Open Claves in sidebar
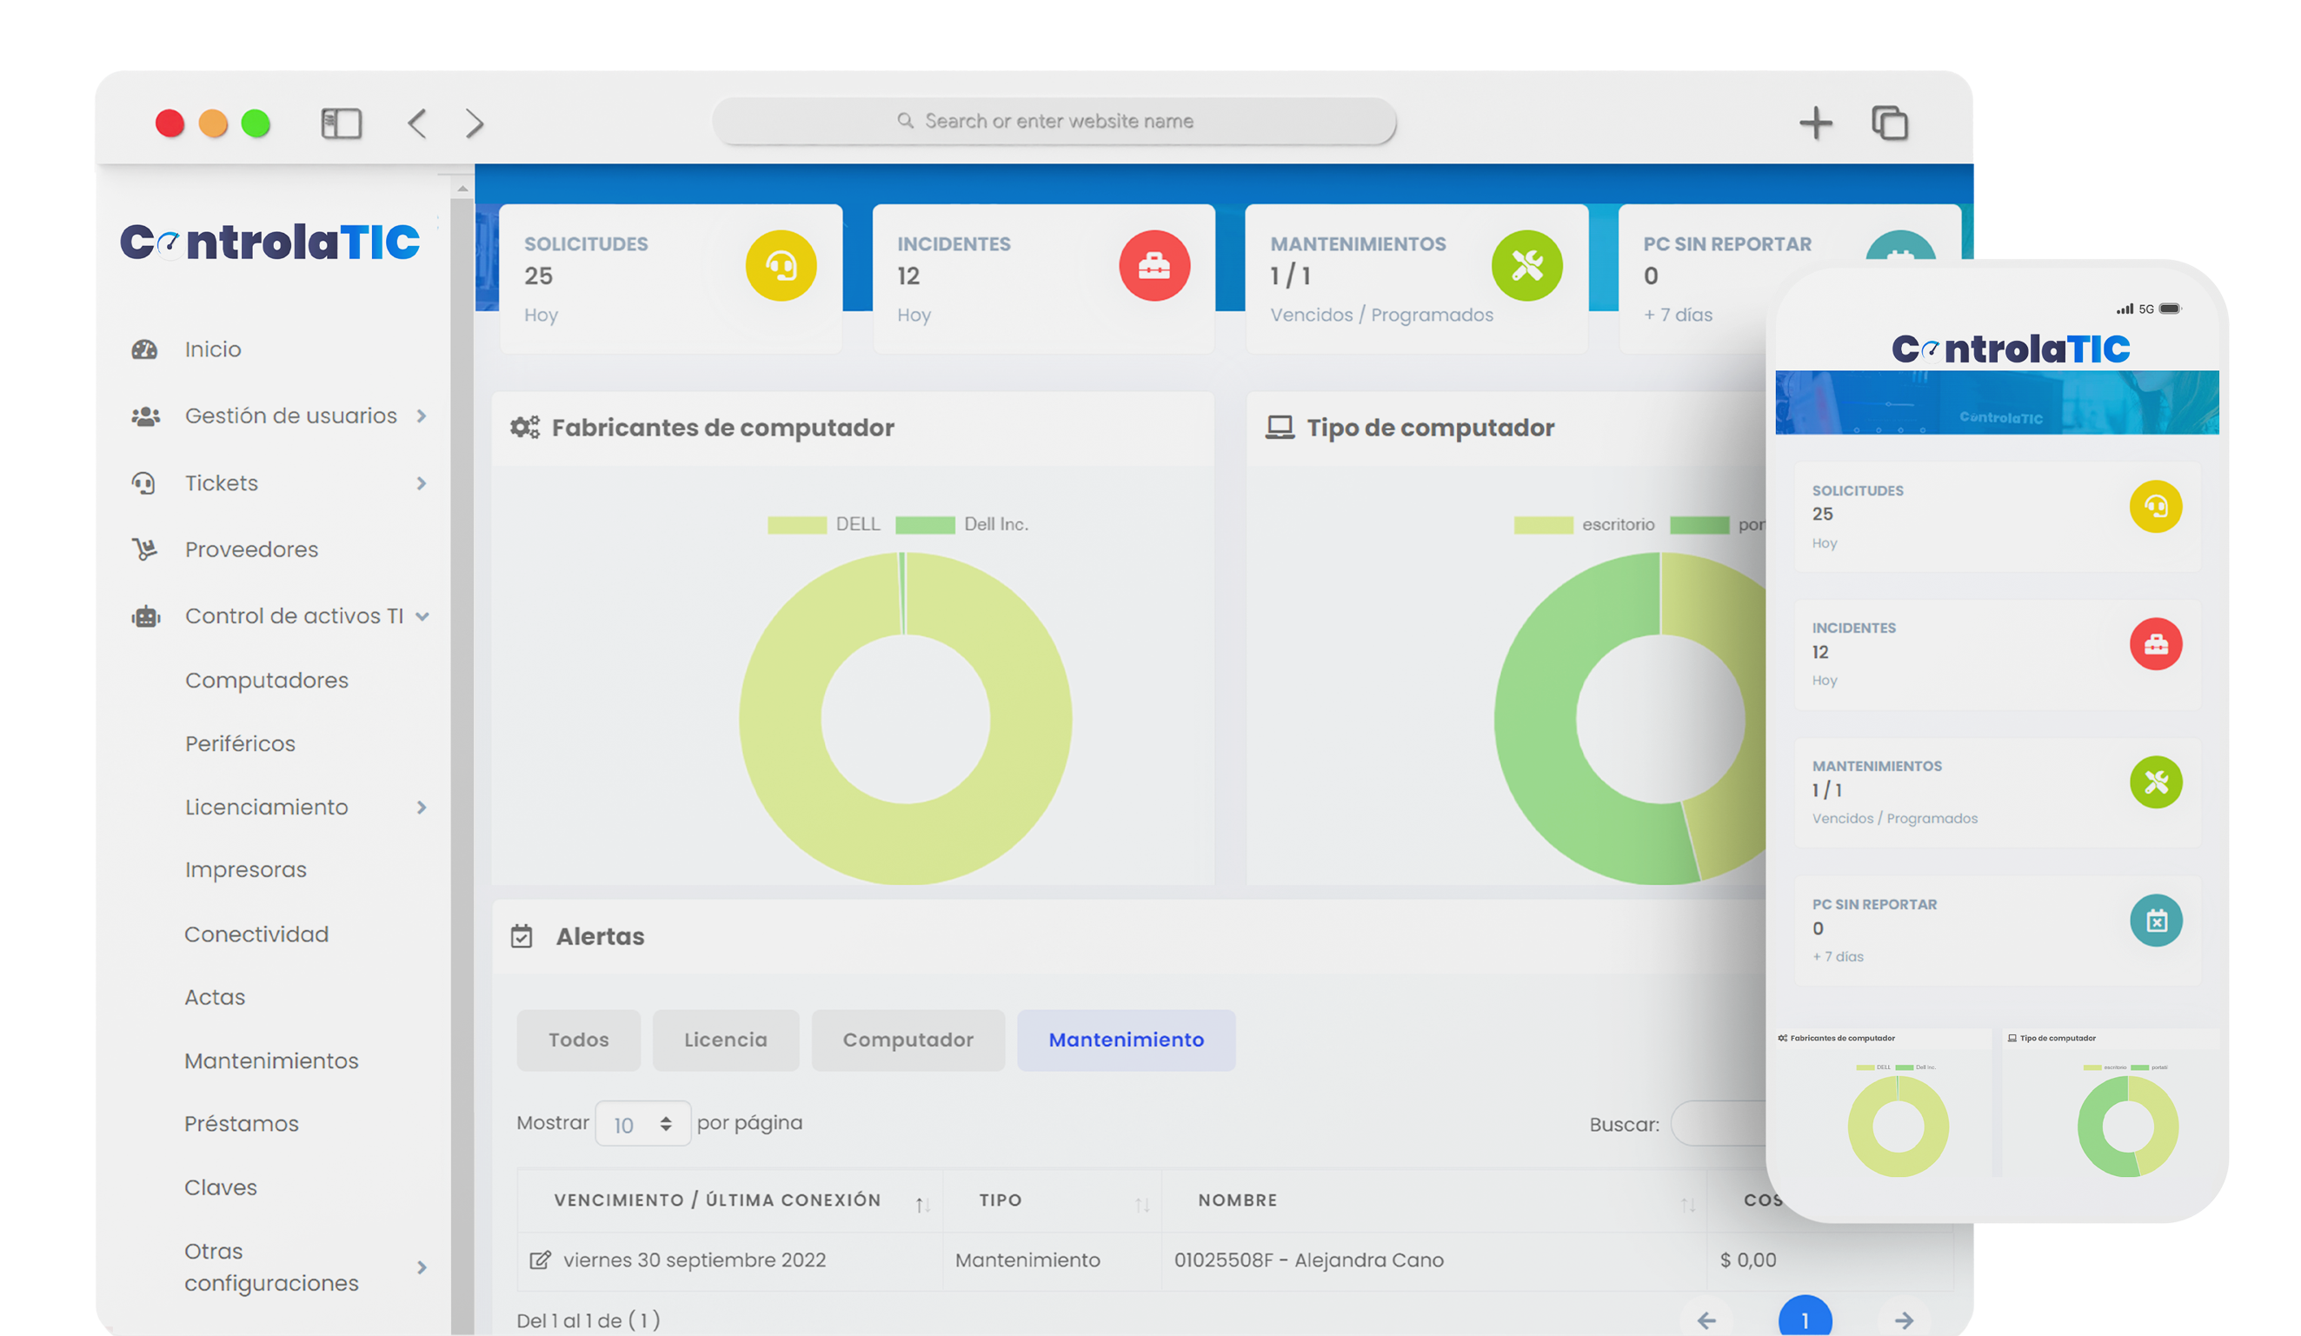This screenshot has height=1336, width=2301. pyautogui.click(x=220, y=1187)
